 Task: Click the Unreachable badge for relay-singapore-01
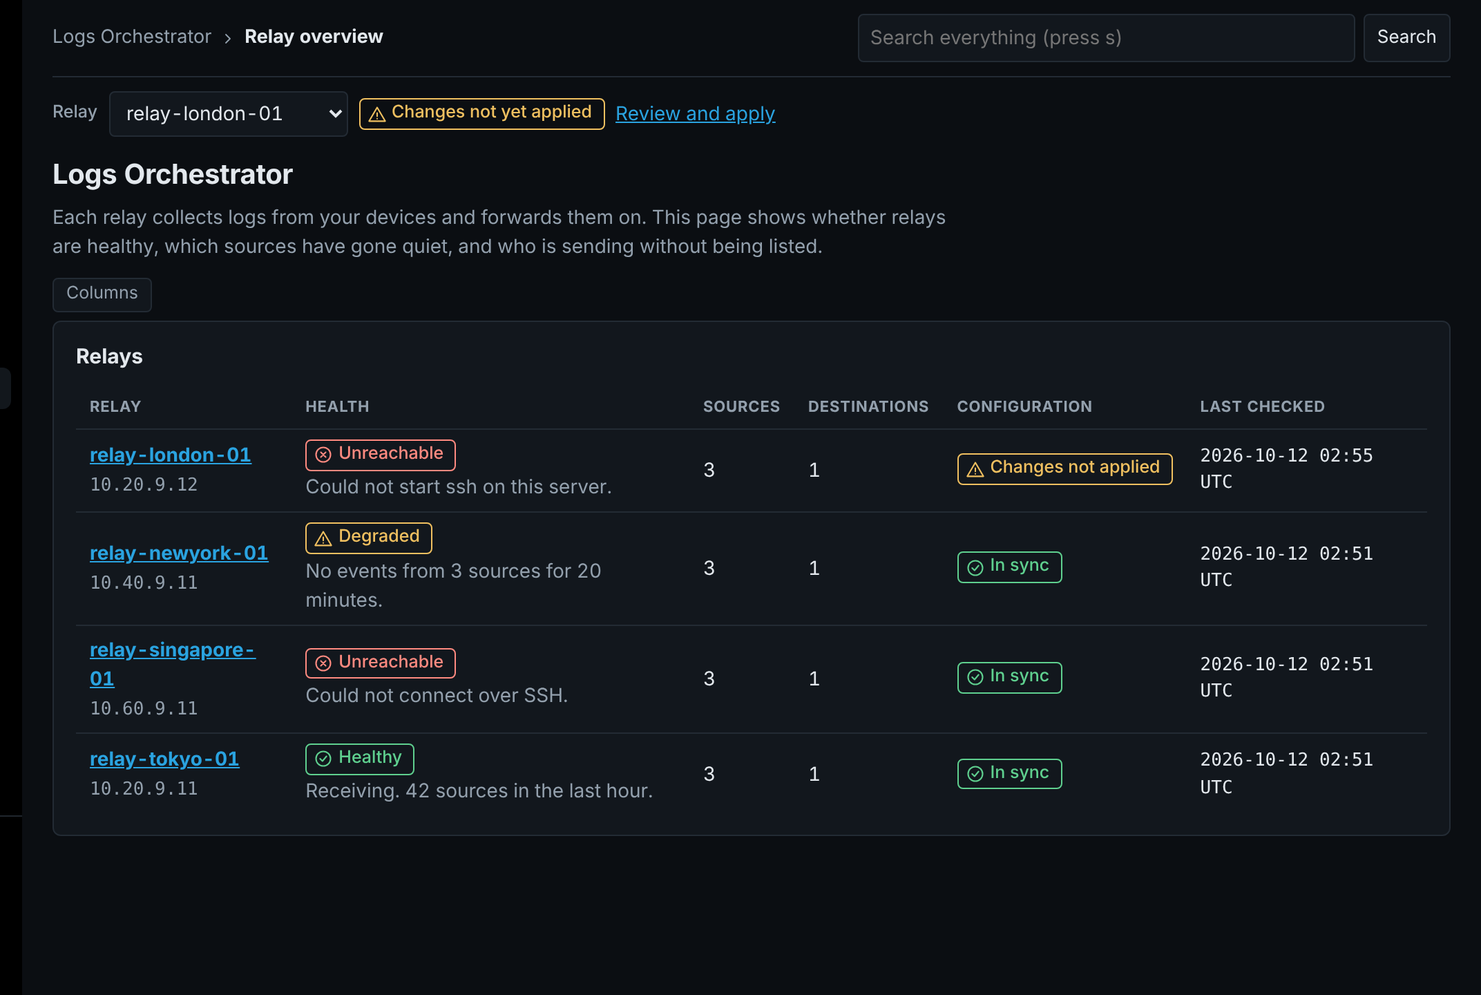[x=381, y=663]
